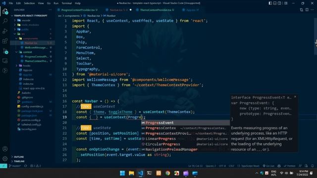
Task: Click Prettier in status bar
Action: 289,166
